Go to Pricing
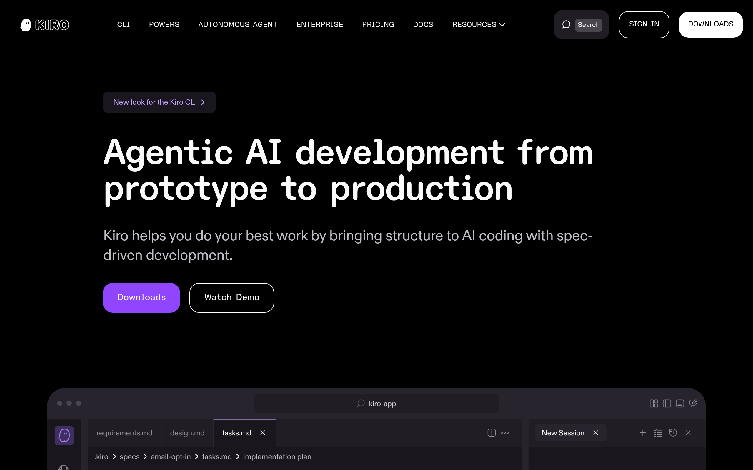Viewport: 753px width, 470px height. (x=378, y=25)
